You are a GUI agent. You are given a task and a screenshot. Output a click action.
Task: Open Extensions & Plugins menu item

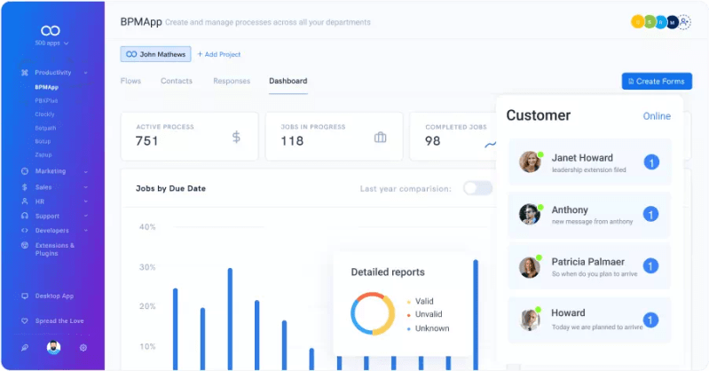coord(55,249)
